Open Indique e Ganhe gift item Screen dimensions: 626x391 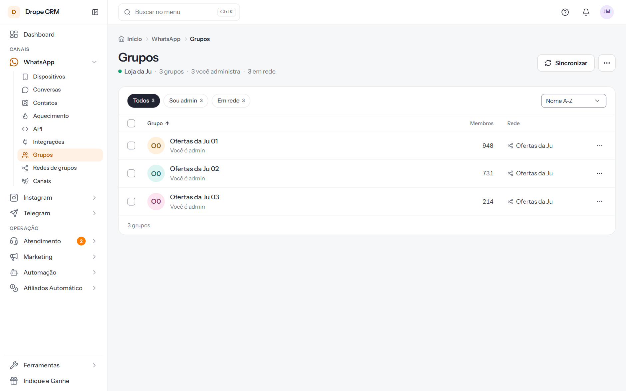[54, 381]
